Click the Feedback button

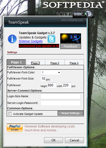(70, 46)
